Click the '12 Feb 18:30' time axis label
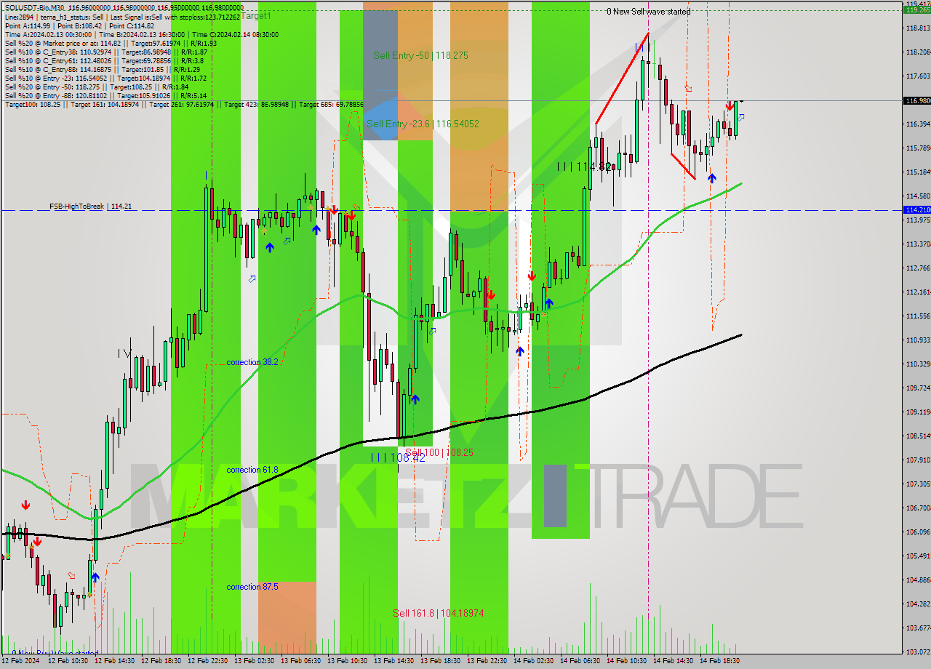Screen dimensions: 931x669 click(x=161, y=661)
